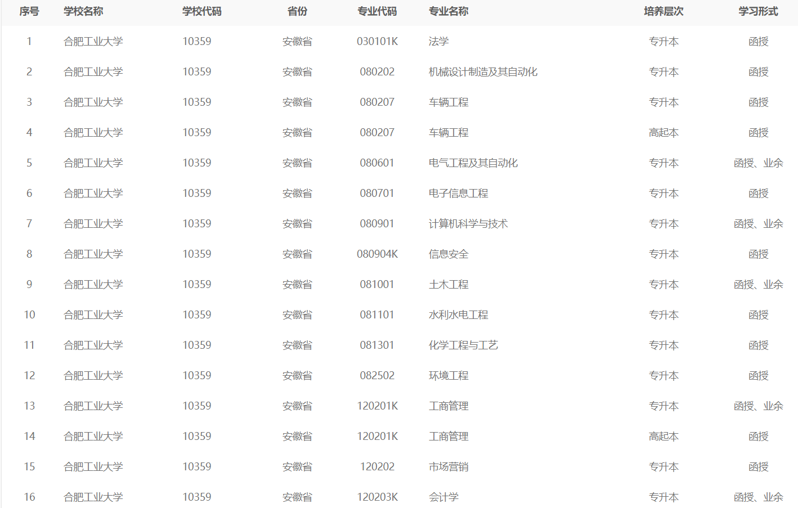Select the 080901 major code cell
This screenshot has width=798, height=508.
pos(377,224)
